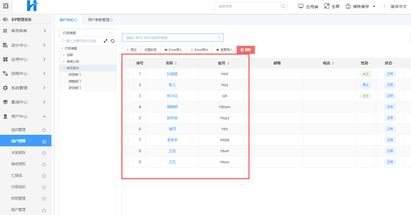
Task: Select the checkbox for row 孙丽丽
Action: (x=127, y=74)
